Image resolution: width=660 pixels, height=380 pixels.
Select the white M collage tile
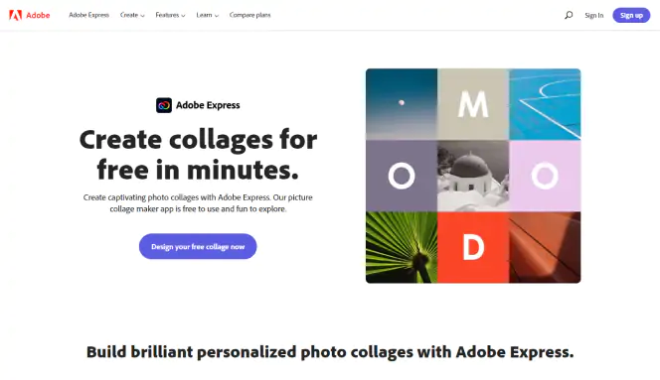[x=473, y=104]
